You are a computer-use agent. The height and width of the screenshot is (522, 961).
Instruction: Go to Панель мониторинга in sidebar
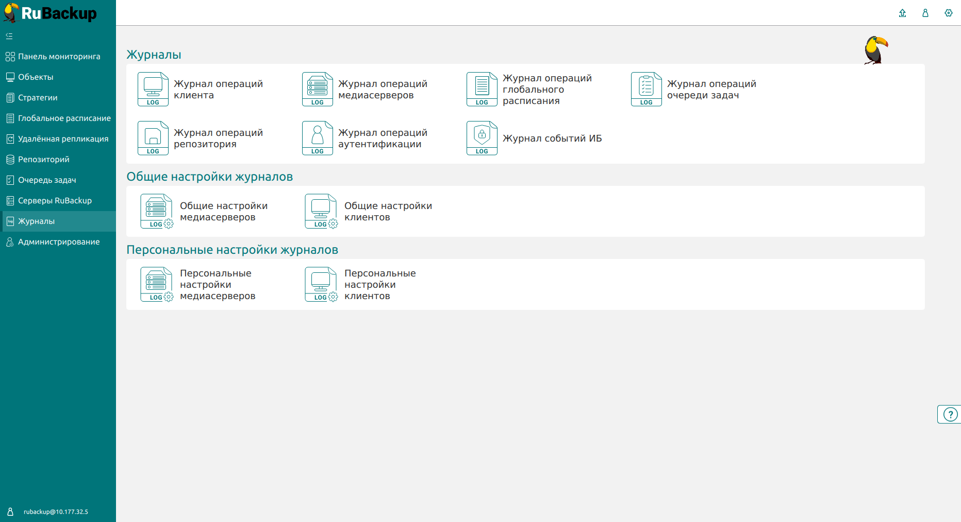(59, 57)
